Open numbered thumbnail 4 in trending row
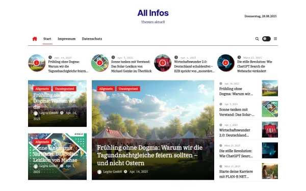Viewport: 306px width, 191px height. [226, 63]
